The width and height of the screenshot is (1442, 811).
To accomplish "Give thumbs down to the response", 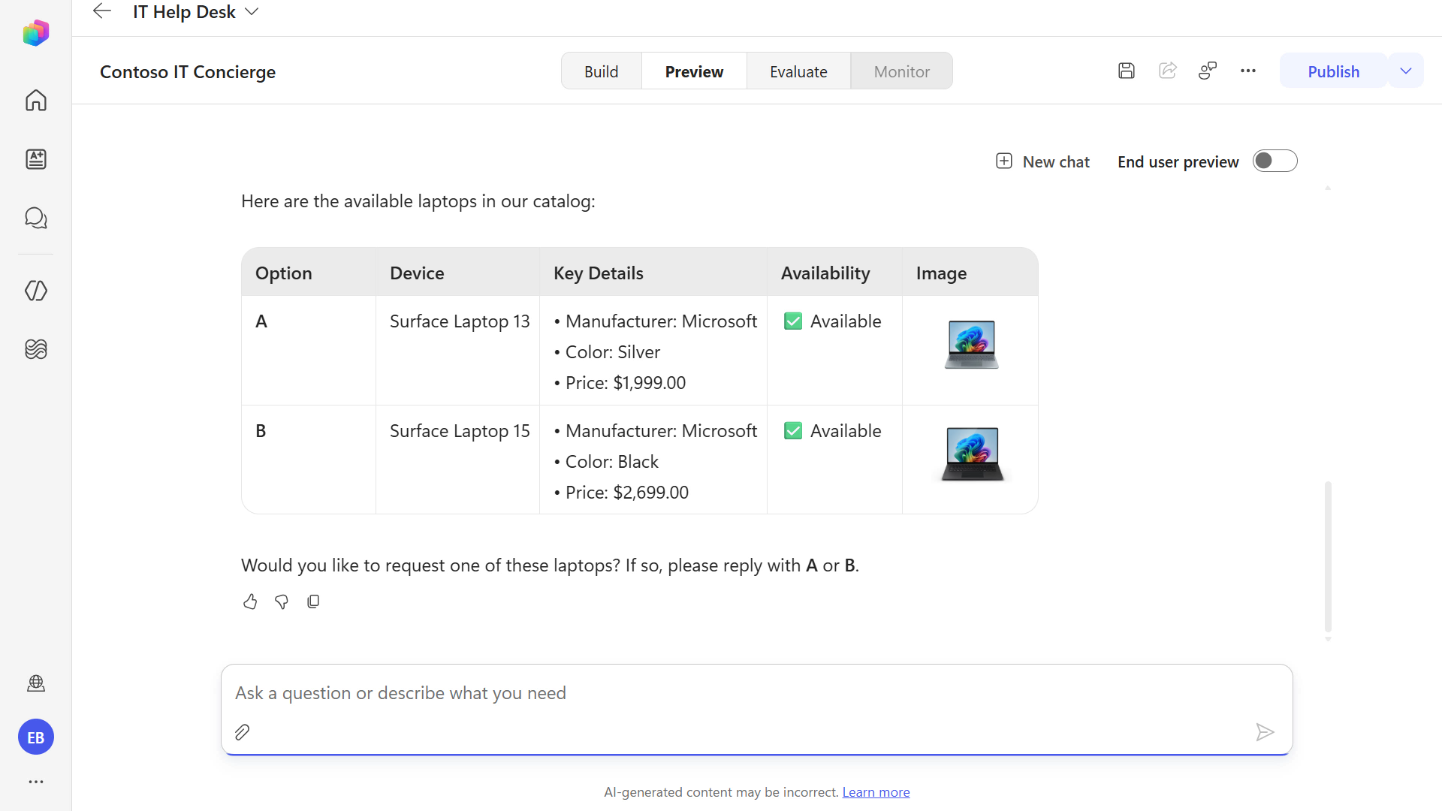I will [x=282, y=601].
